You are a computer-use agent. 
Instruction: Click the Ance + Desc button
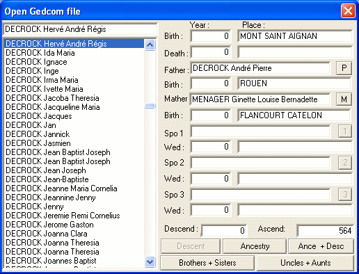(x=321, y=246)
